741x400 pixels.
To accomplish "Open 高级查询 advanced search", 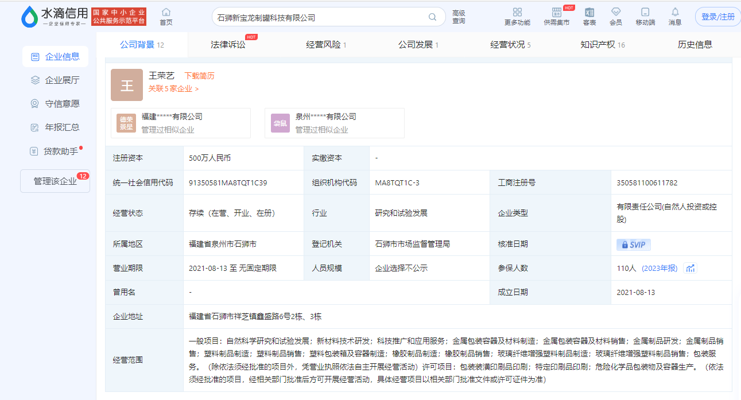I will (x=459, y=17).
